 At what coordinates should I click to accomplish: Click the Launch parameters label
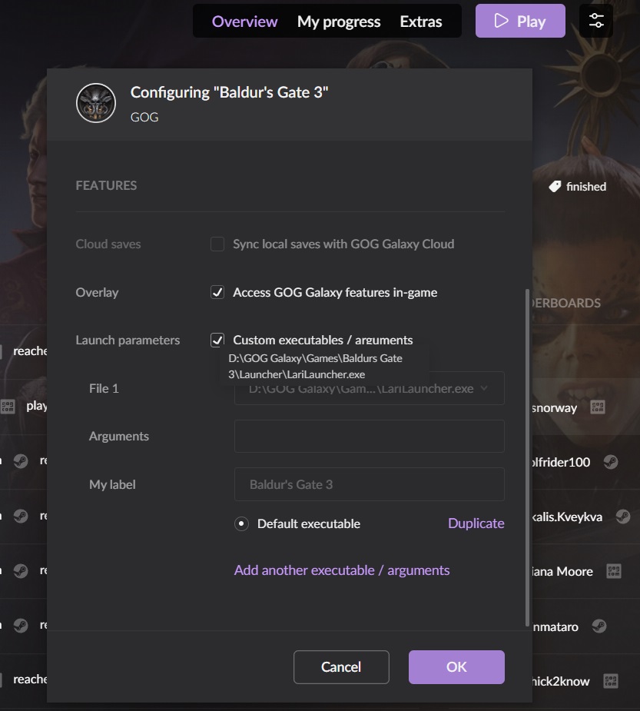(128, 340)
